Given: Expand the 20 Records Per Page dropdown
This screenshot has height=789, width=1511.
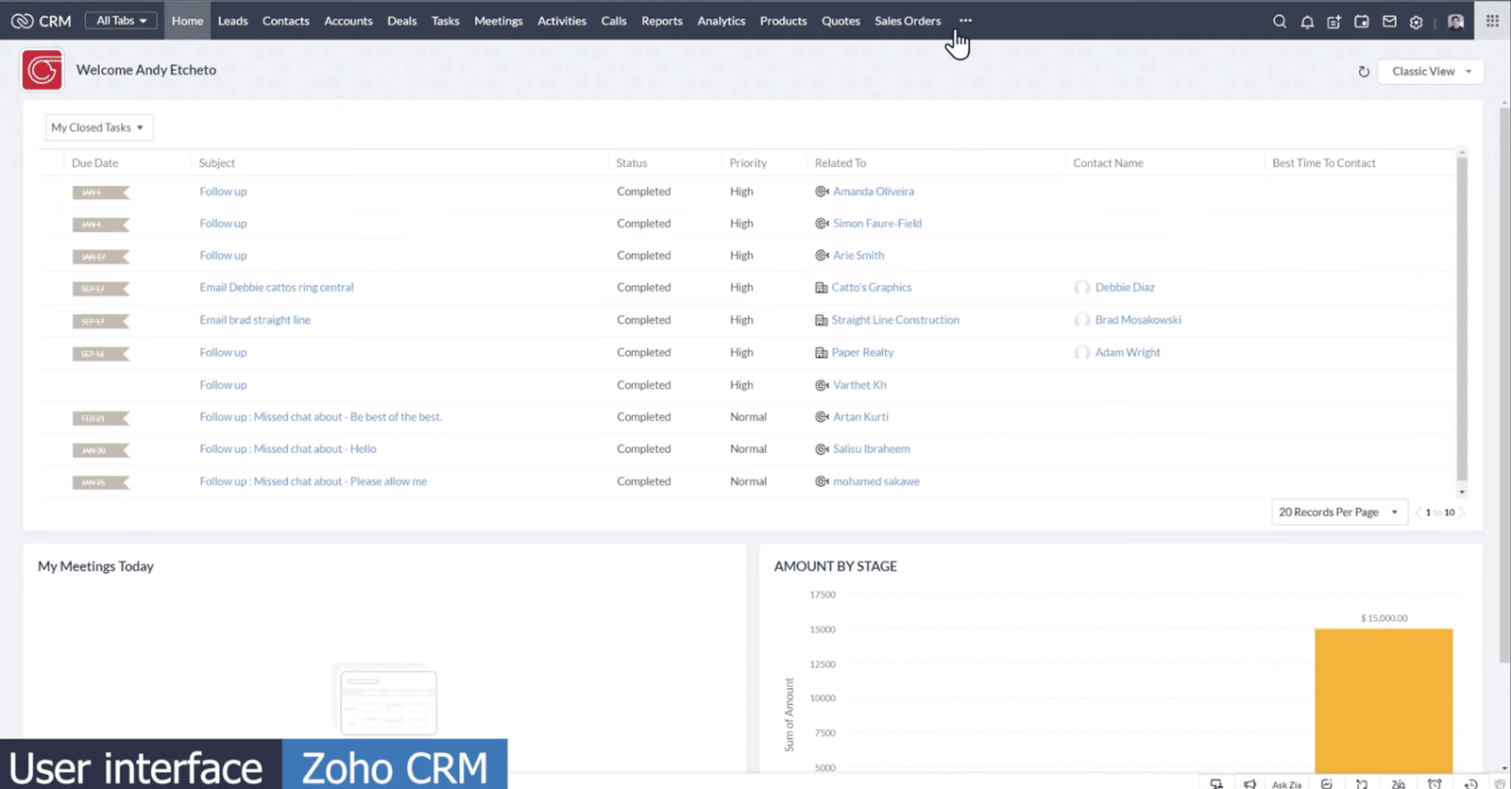Looking at the screenshot, I should (1338, 512).
